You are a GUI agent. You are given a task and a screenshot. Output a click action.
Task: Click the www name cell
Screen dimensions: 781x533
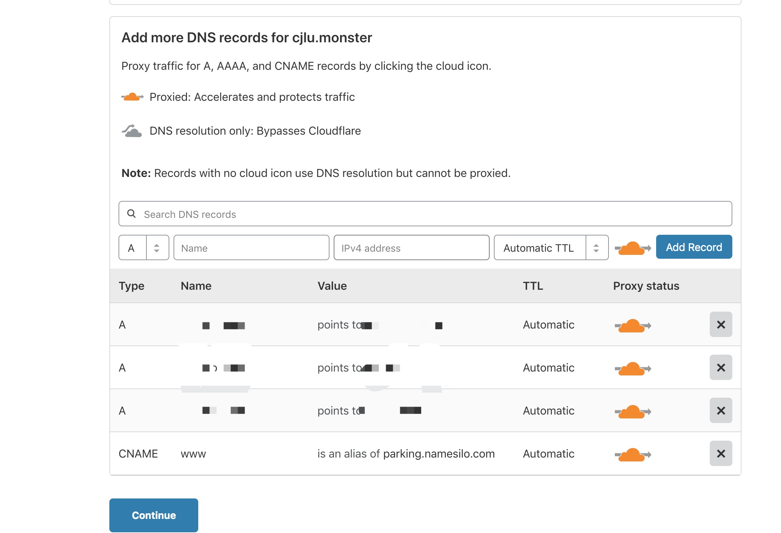pyautogui.click(x=193, y=454)
